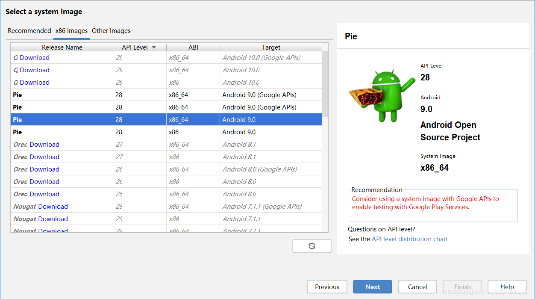The width and height of the screenshot is (535, 299).
Task: Switch to the x86 Images tab
Action: 72,31
